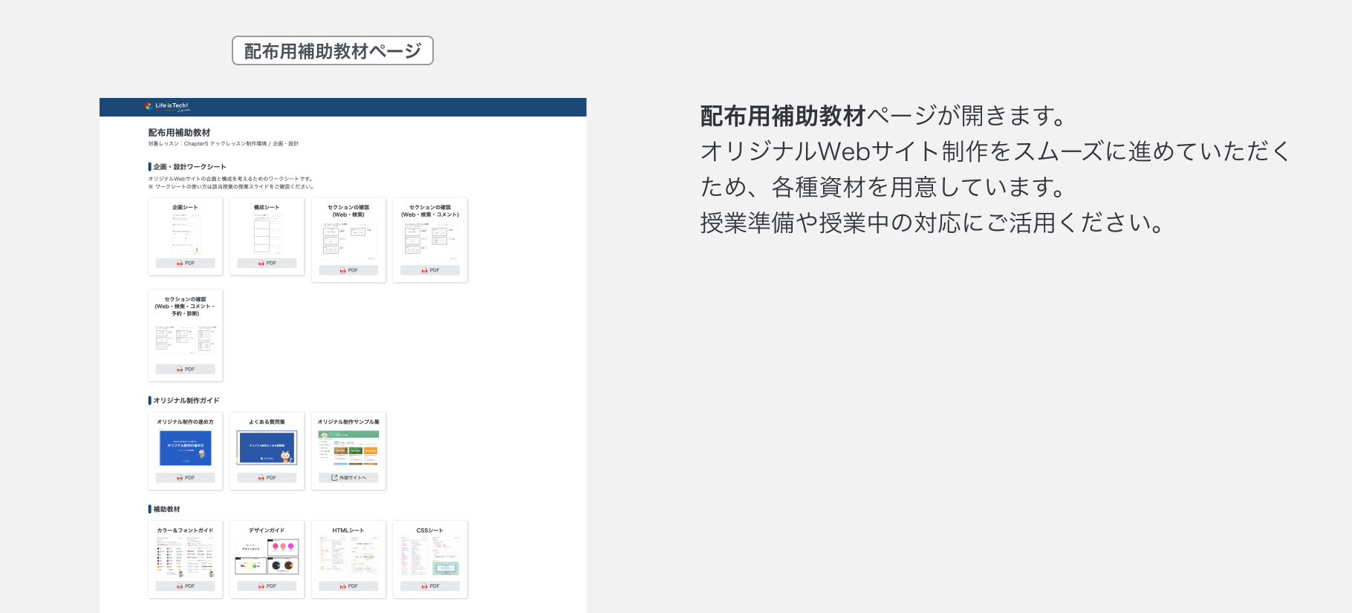
Task: Click the 企画・設計ワークシート section heading
Action: pos(189,167)
